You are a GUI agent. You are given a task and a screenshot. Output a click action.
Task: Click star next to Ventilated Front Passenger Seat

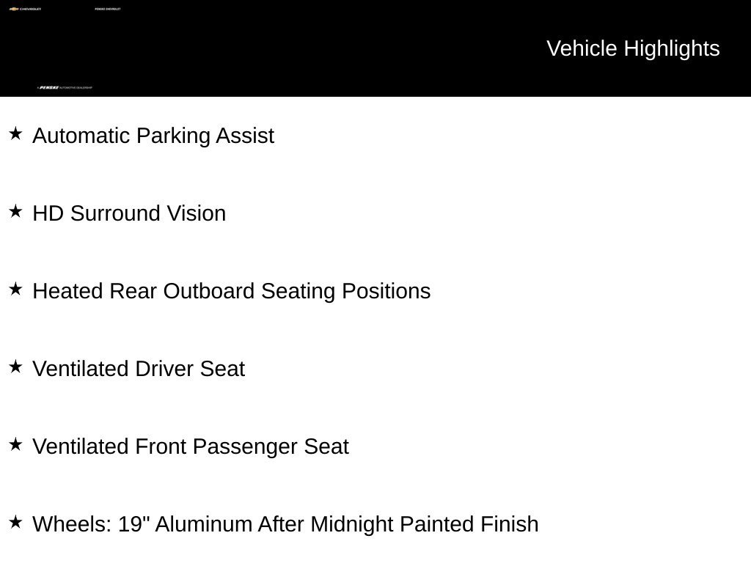point(15,444)
